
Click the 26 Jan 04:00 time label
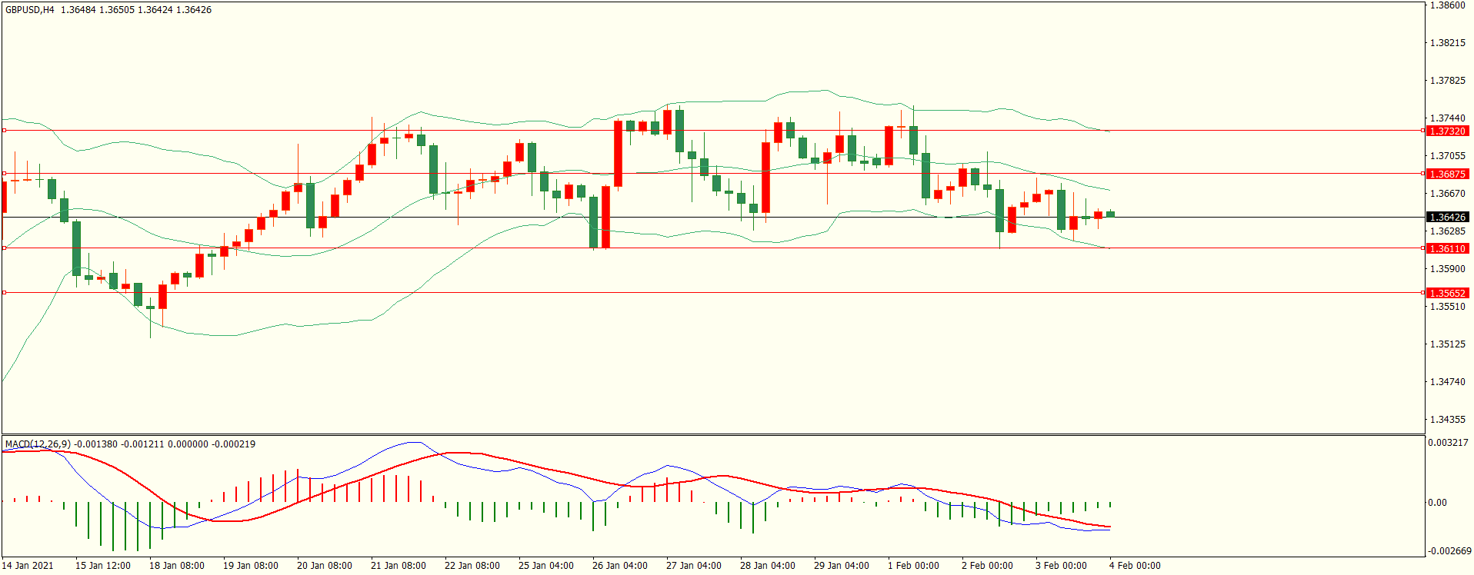pos(620,566)
